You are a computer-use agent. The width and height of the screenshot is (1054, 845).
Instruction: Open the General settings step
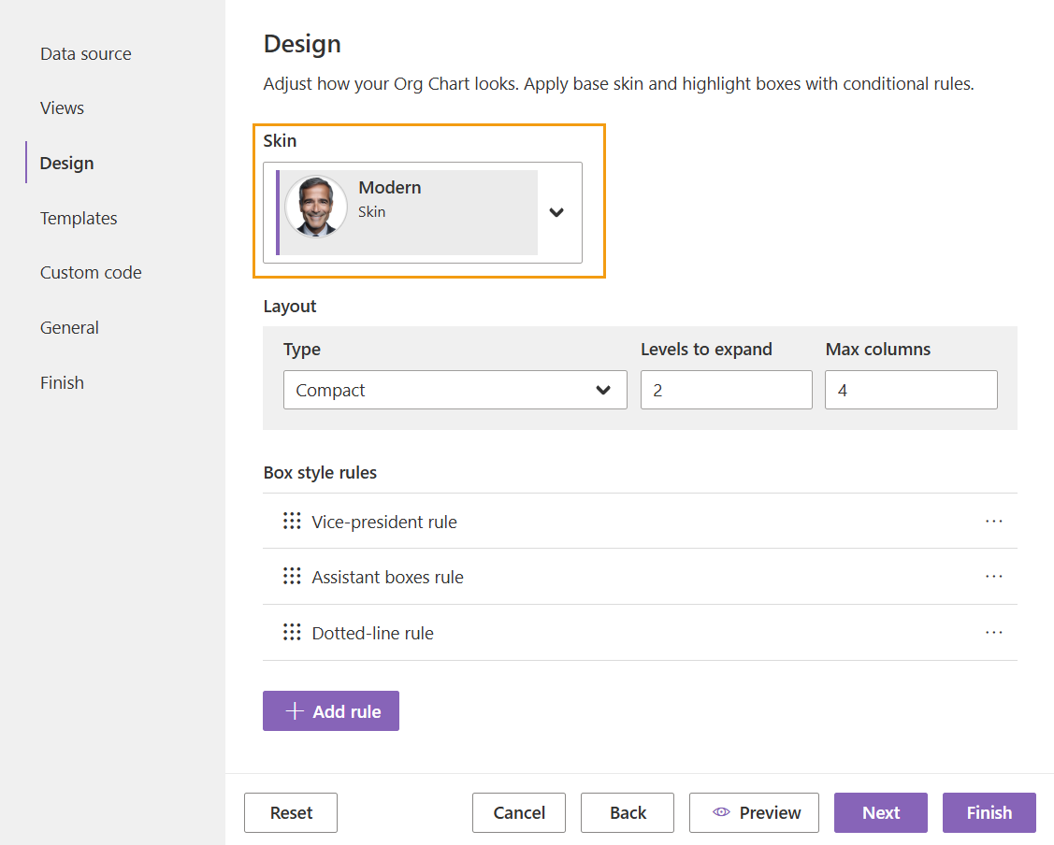pos(69,328)
